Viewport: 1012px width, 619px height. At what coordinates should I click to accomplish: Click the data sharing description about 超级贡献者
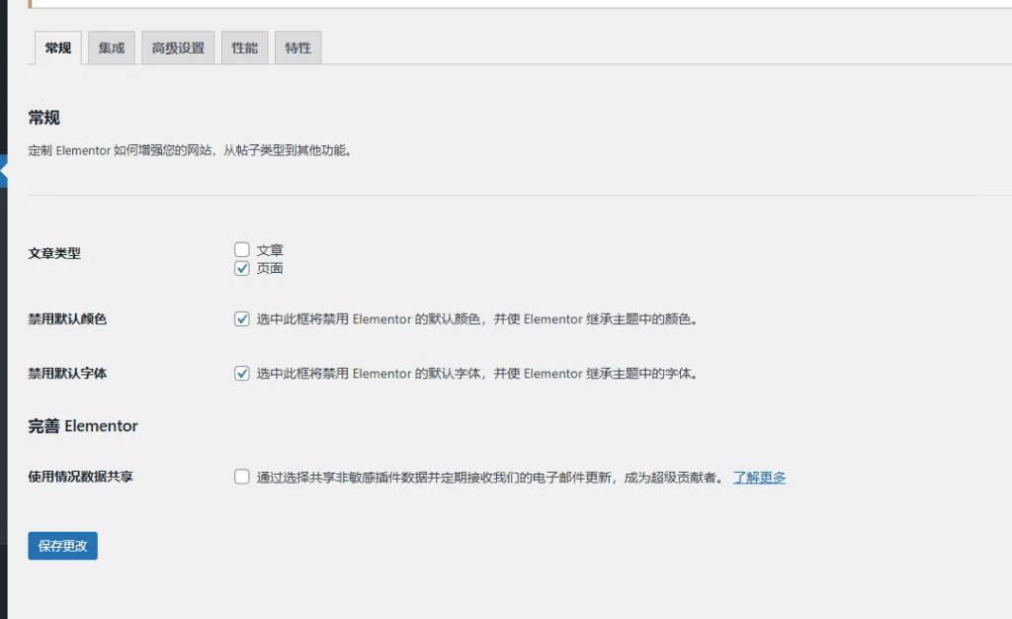tap(490, 478)
